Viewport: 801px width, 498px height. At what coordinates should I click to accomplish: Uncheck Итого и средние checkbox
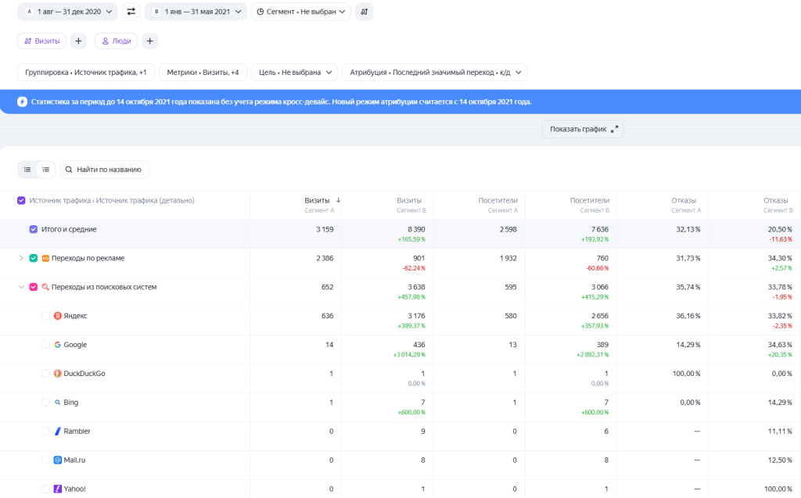click(x=33, y=229)
